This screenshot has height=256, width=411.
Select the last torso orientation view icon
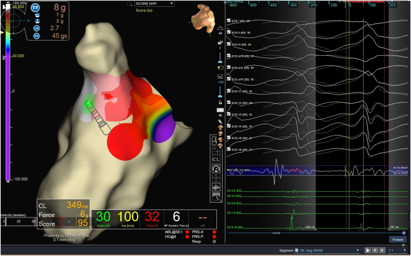(220, 145)
